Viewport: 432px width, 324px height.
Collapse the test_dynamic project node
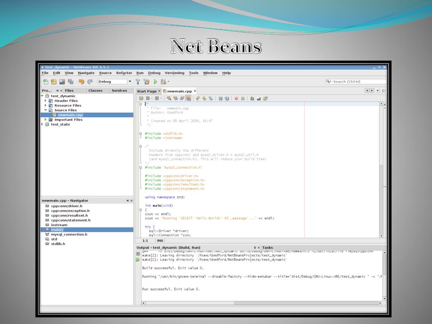coord(42,96)
